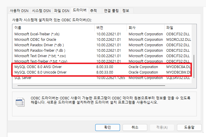Sort by the 버전 column header

tap(110, 28)
